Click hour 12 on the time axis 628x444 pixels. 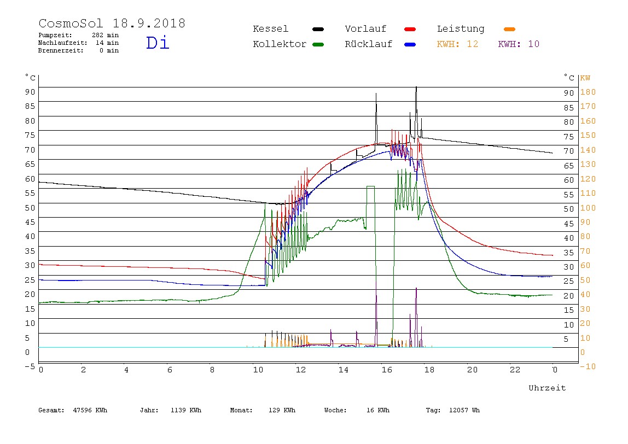tap(300, 370)
